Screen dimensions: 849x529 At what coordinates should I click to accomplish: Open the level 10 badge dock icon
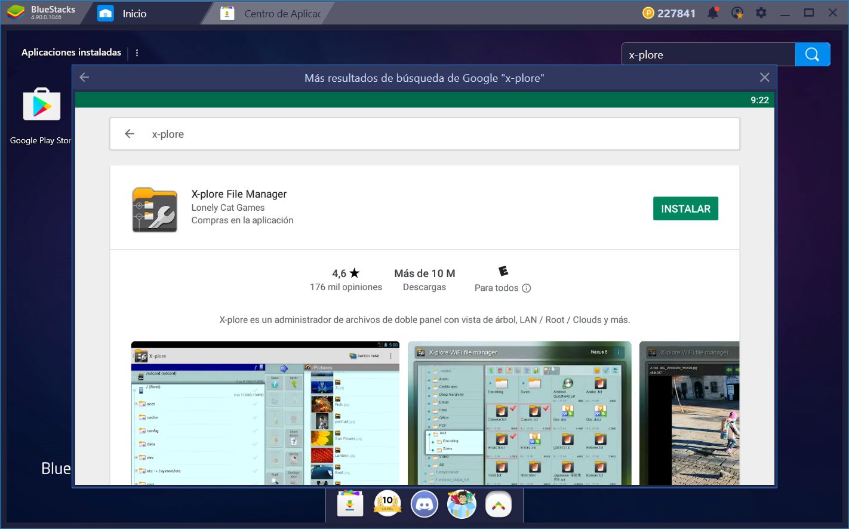pyautogui.click(x=387, y=505)
